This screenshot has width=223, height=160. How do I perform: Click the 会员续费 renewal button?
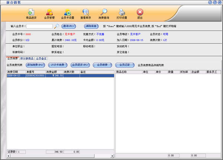(102, 65)
